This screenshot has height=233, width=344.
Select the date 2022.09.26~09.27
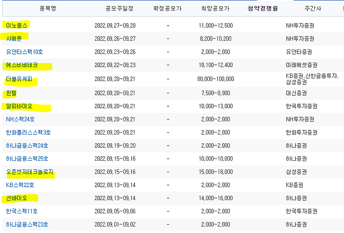[115, 39]
